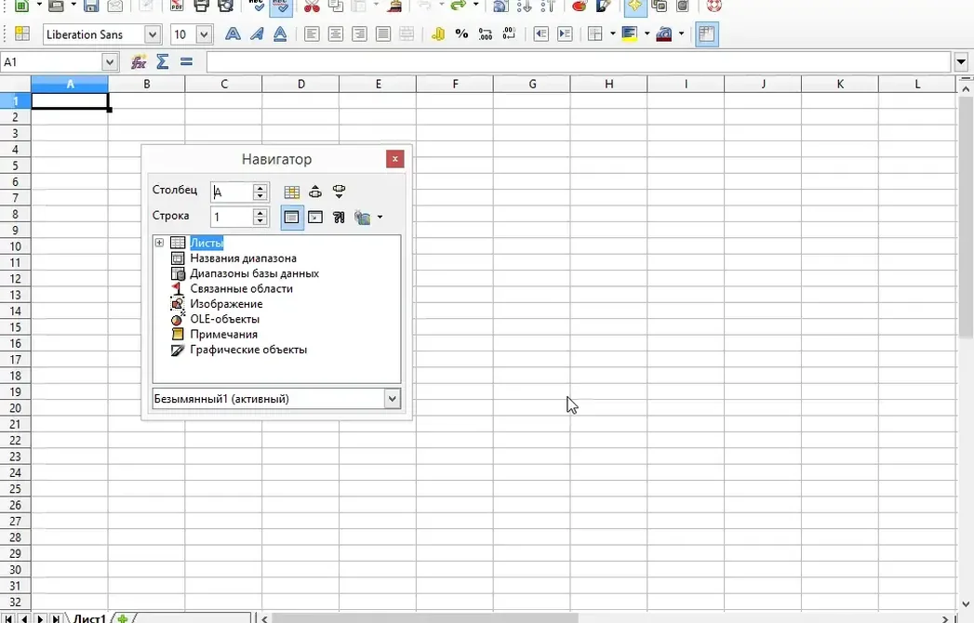Open the Function Wizard fx icon

click(139, 61)
